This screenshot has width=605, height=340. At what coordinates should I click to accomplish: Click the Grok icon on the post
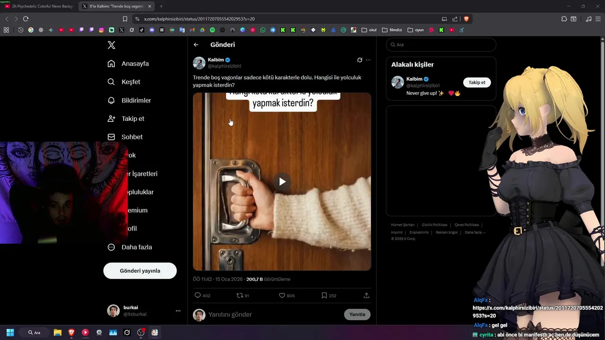[x=360, y=60]
